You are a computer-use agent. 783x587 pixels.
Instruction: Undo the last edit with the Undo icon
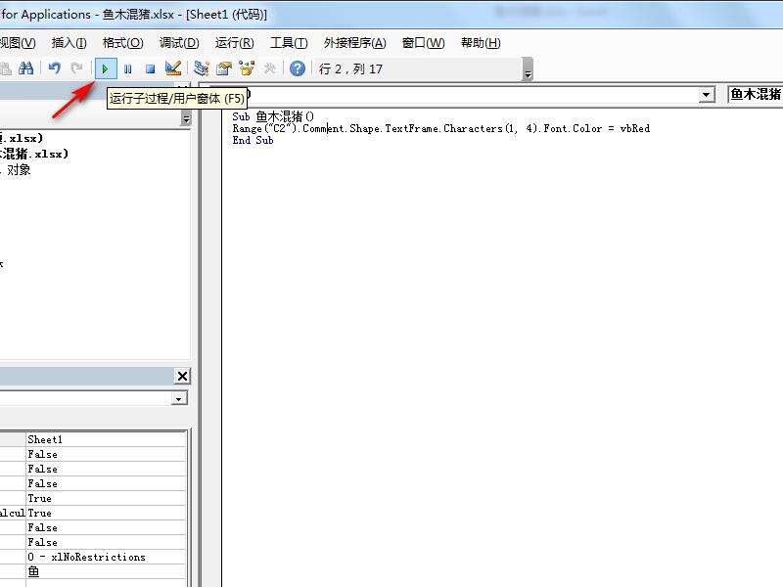53,68
